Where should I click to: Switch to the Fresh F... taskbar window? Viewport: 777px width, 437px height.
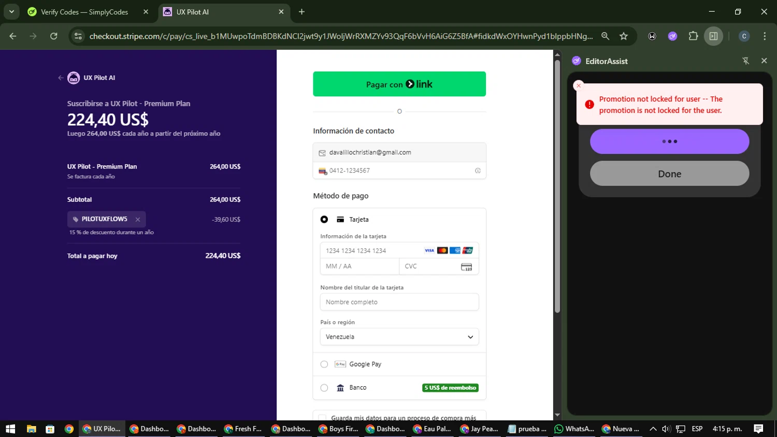[243, 429]
